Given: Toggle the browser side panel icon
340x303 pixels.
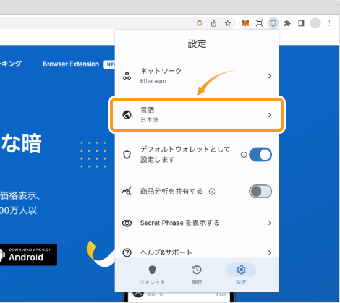Looking at the screenshot, I should point(302,23).
